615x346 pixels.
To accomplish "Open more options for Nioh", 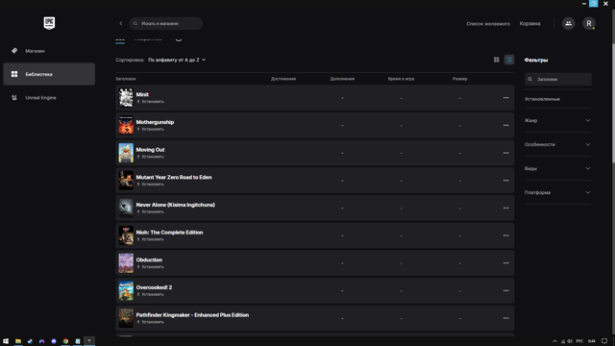I will click(x=506, y=235).
